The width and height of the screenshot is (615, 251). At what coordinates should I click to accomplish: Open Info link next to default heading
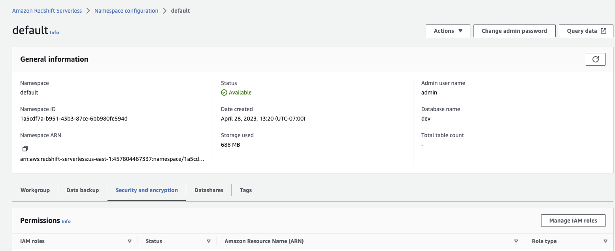(55, 32)
